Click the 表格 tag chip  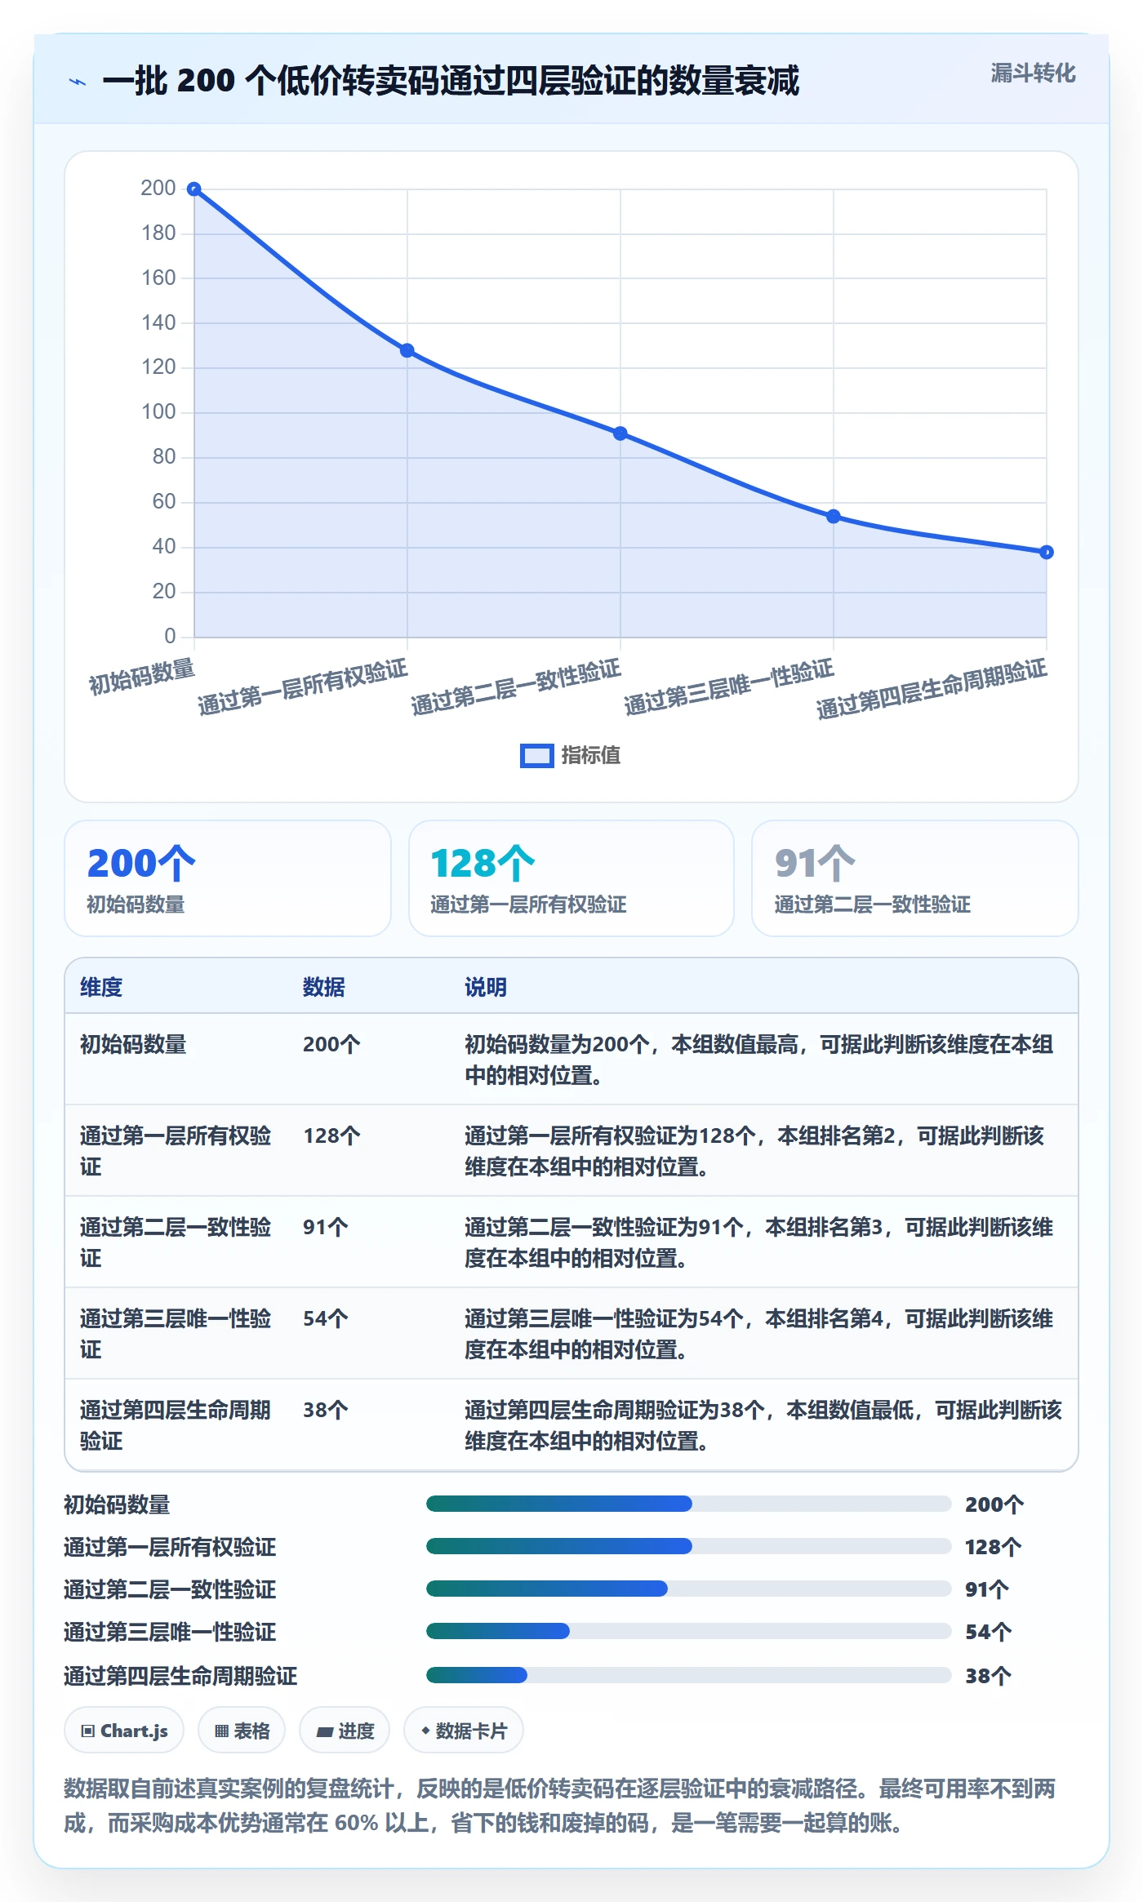pos(242,1731)
